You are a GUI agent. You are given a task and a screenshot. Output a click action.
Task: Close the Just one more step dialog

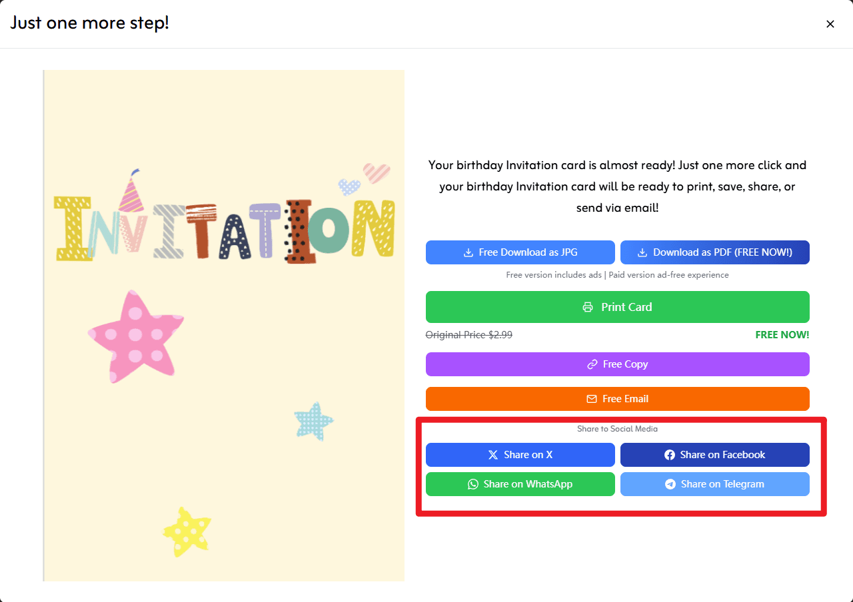pos(830,24)
